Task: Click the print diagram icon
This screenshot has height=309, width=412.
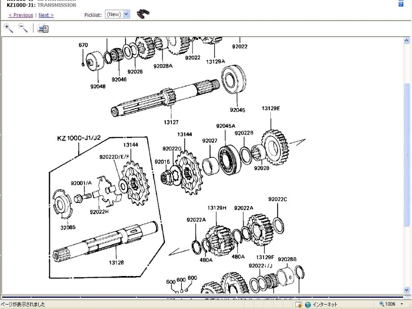Action: tap(43, 28)
